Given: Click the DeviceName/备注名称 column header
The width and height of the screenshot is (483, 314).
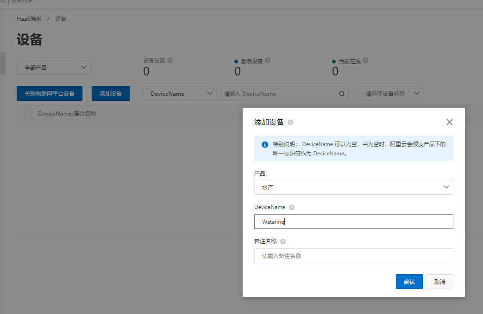Looking at the screenshot, I should pyautogui.click(x=67, y=114).
